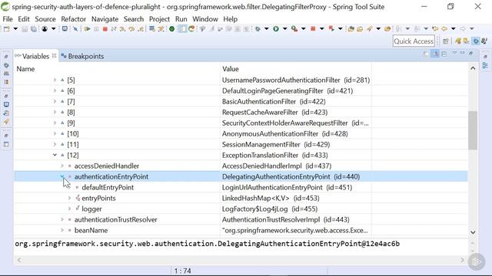Click the Step Over icon

pyautogui.click(x=131, y=29)
